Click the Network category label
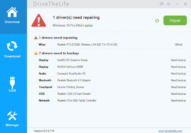191x133 pixels. tap(44, 101)
